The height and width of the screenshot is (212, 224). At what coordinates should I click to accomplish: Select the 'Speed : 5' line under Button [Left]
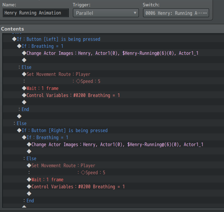pos(113,81)
